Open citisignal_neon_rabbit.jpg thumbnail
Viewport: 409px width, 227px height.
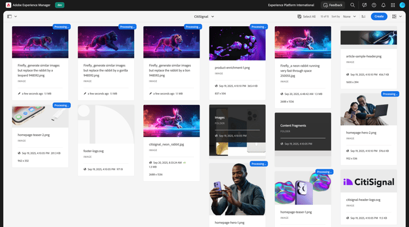click(171, 121)
